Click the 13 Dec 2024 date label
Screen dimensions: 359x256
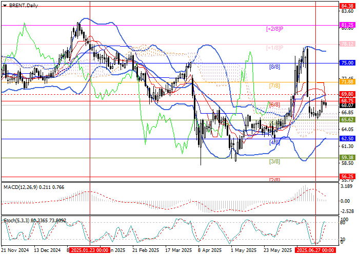47,250
